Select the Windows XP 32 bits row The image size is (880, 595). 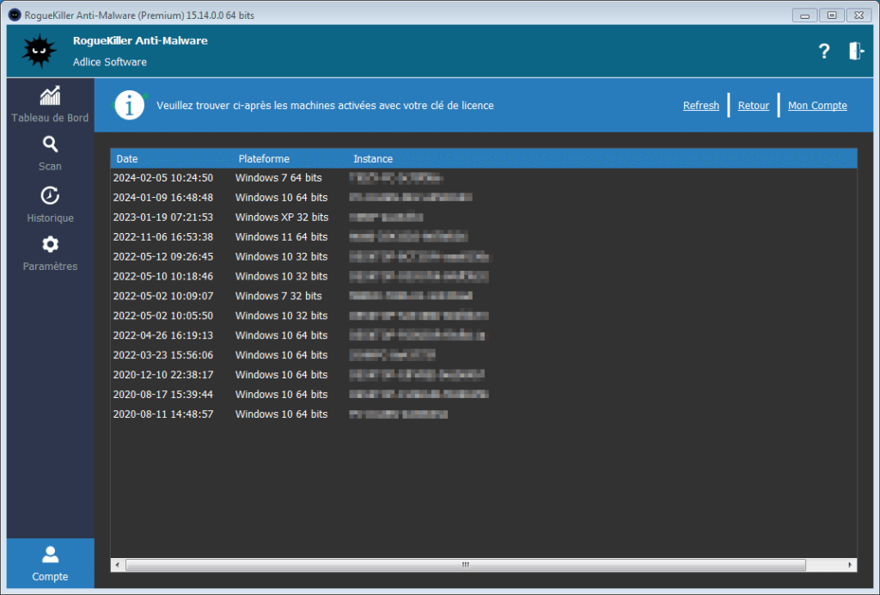point(282,218)
